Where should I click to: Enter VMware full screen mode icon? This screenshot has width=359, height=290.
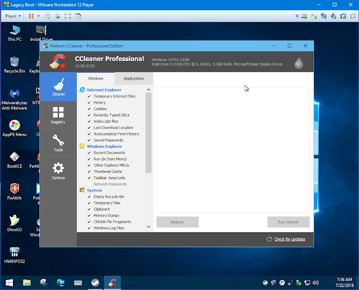click(x=68, y=16)
